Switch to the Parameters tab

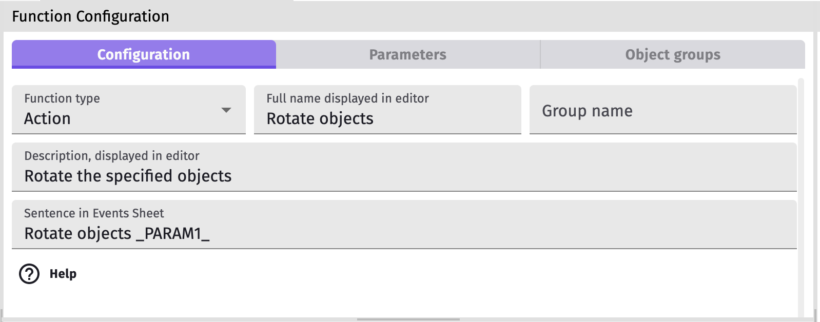pyautogui.click(x=407, y=54)
